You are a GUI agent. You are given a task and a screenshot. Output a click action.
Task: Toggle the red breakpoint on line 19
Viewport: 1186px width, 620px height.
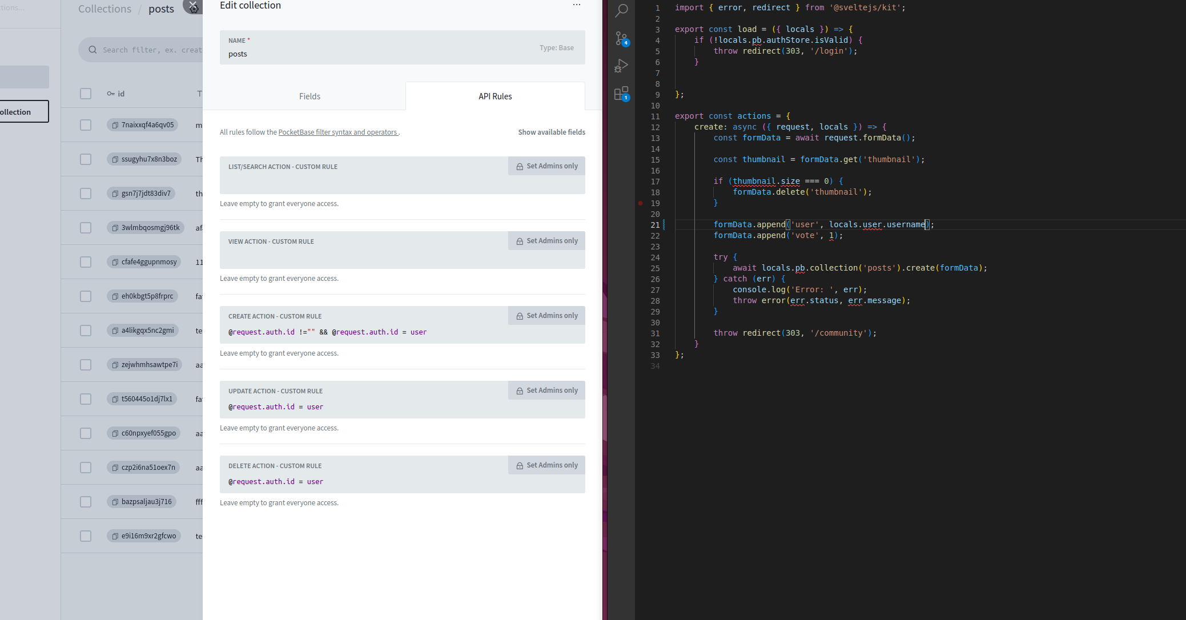(x=640, y=203)
